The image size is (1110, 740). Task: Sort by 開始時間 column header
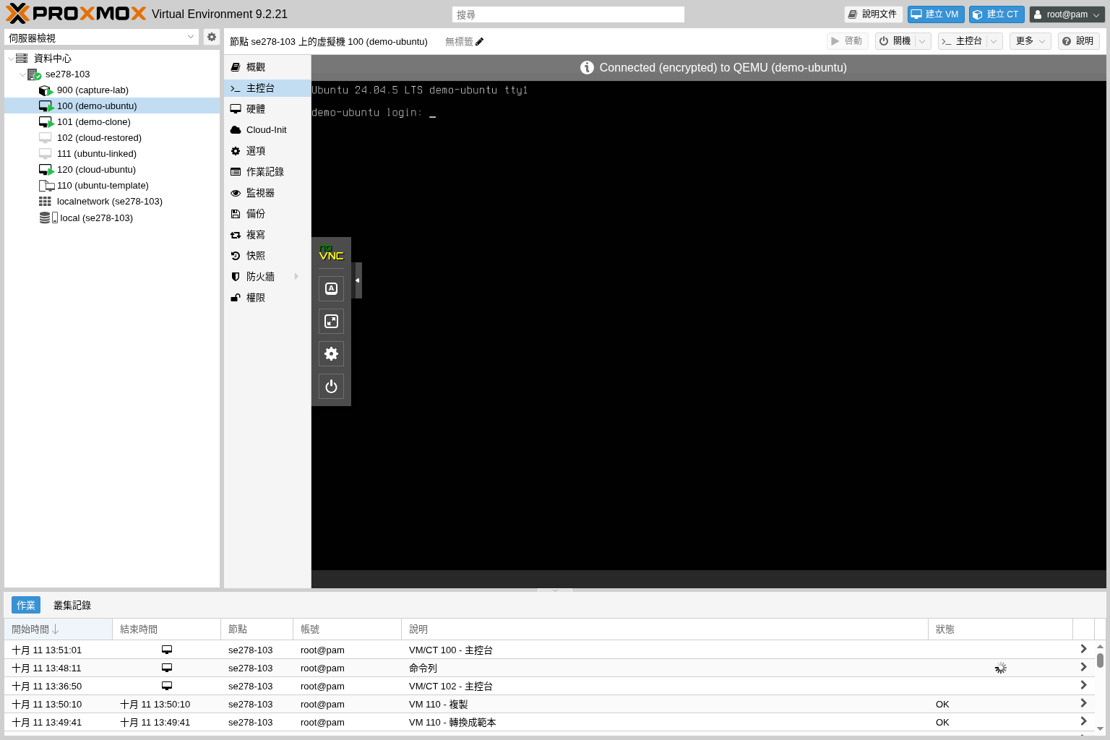(x=58, y=629)
